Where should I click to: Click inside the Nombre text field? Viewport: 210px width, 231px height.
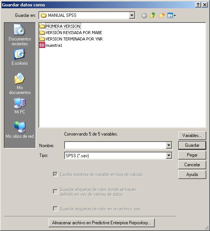[115, 145]
